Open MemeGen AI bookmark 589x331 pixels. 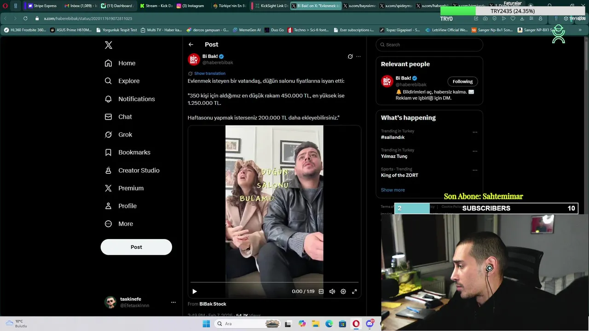[246, 30]
